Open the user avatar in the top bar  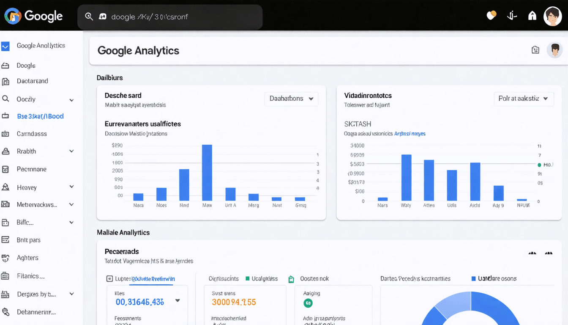click(x=552, y=17)
